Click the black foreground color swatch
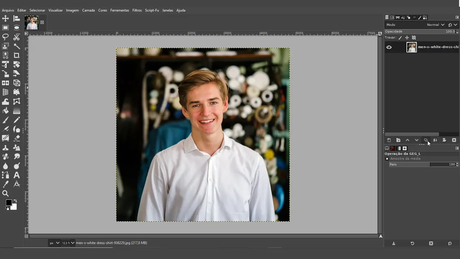The image size is (460, 259). tap(9, 203)
